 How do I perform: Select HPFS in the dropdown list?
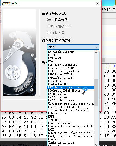[71, 117]
